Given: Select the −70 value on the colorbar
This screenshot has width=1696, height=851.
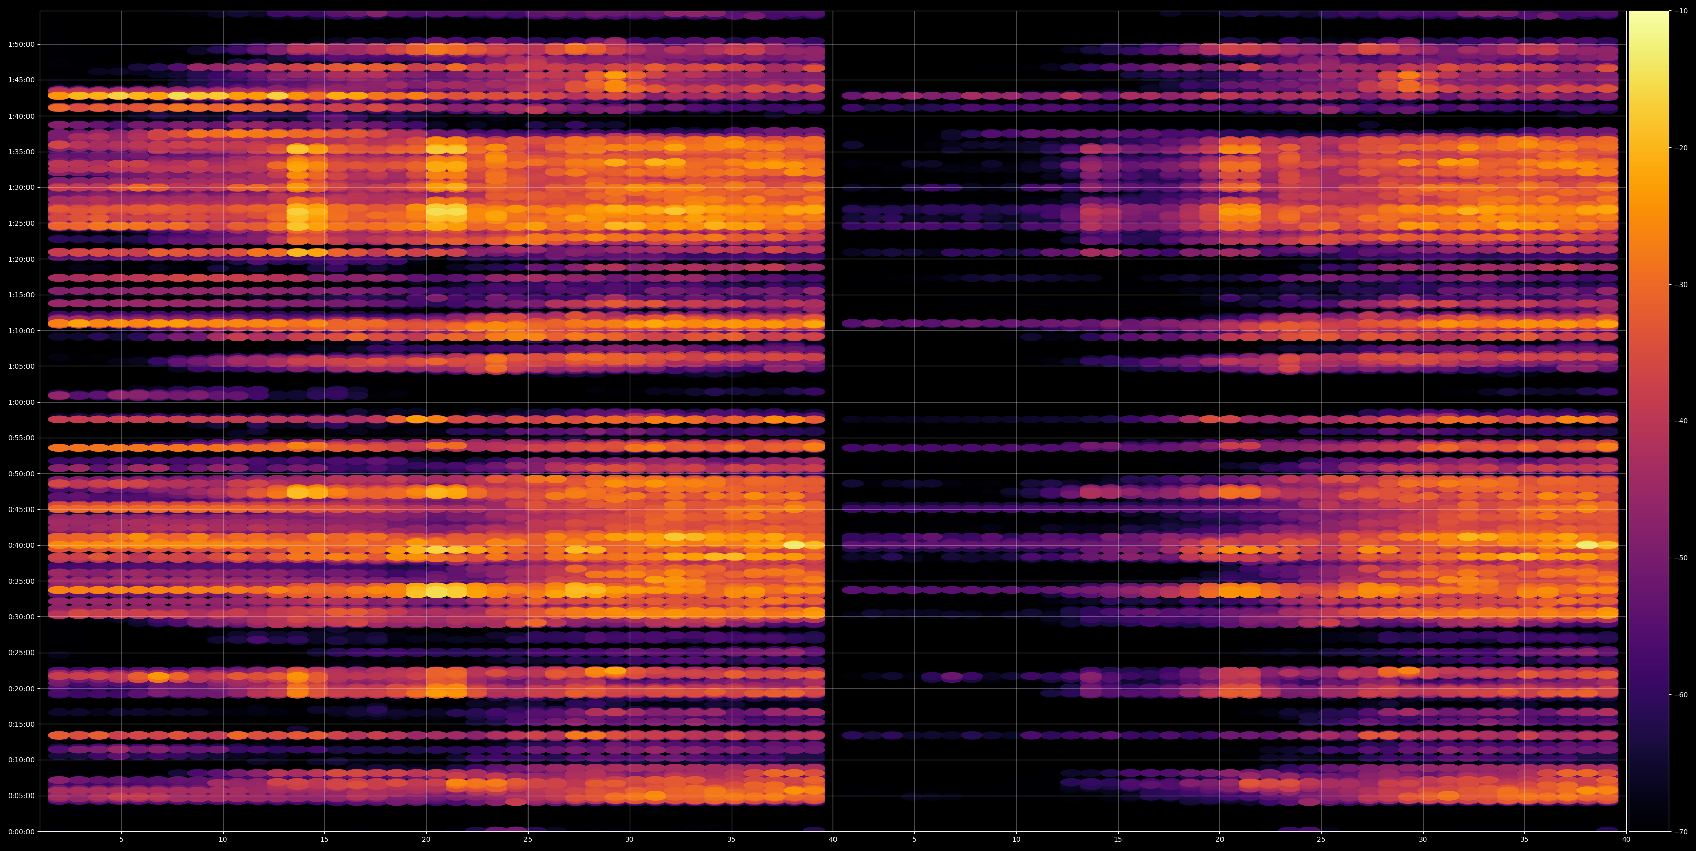Looking at the screenshot, I should tap(1681, 832).
